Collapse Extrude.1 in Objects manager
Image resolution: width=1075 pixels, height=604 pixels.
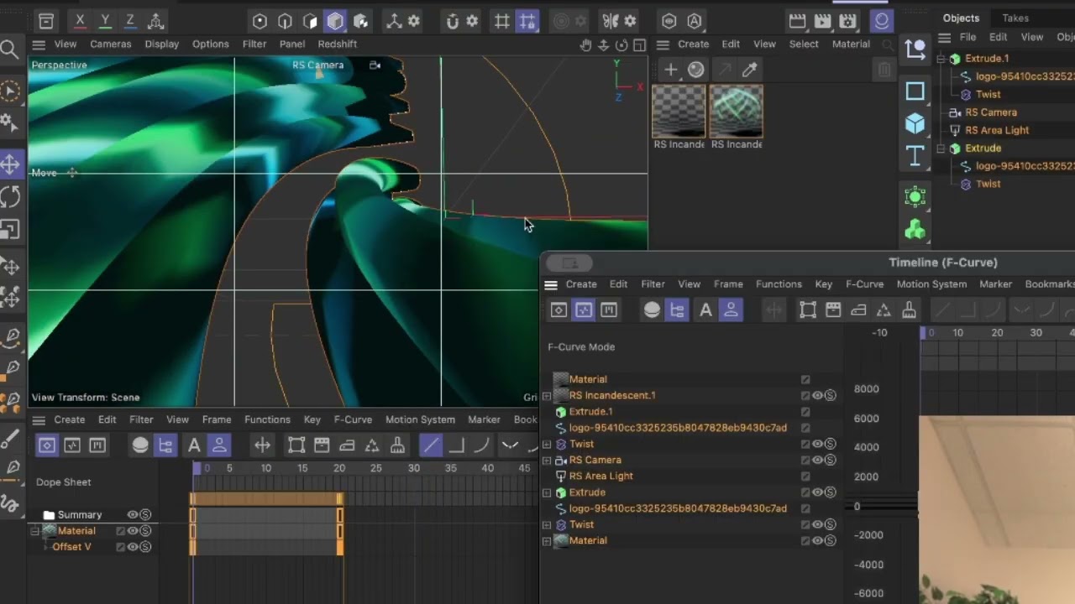[942, 59]
